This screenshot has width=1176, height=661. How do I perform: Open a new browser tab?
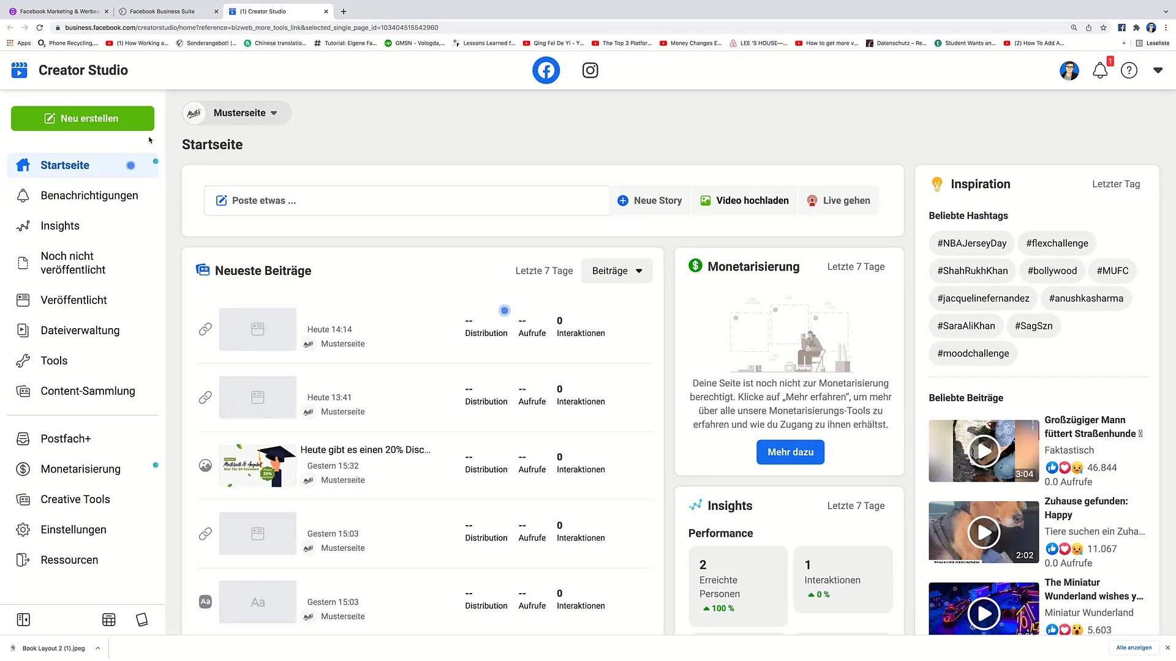[344, 11]
